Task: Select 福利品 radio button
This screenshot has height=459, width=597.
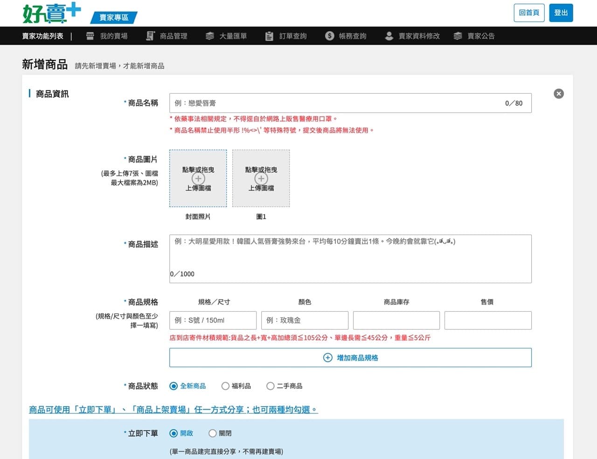Action: pos(225,386)
